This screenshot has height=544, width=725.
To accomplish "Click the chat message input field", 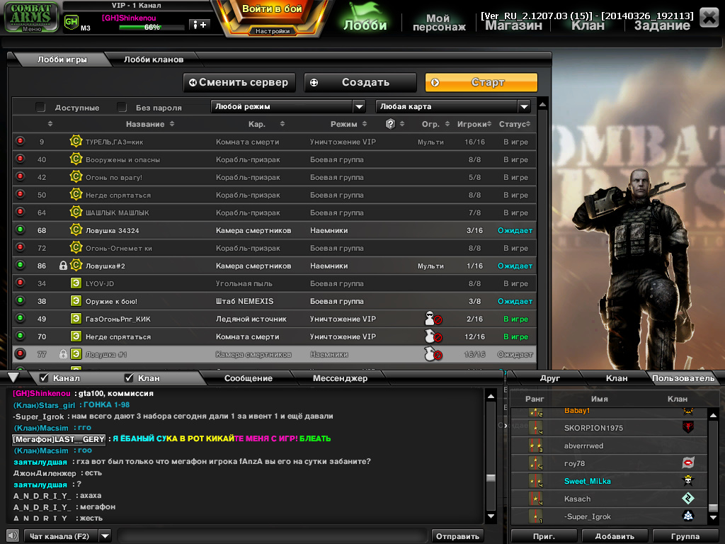I will coord(272,536).
